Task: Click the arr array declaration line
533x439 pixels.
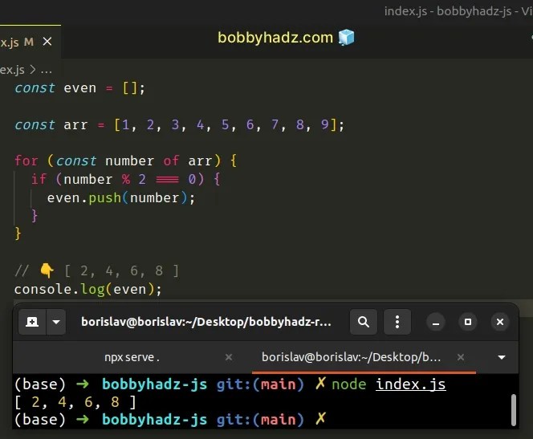Action: click(179, 125)
